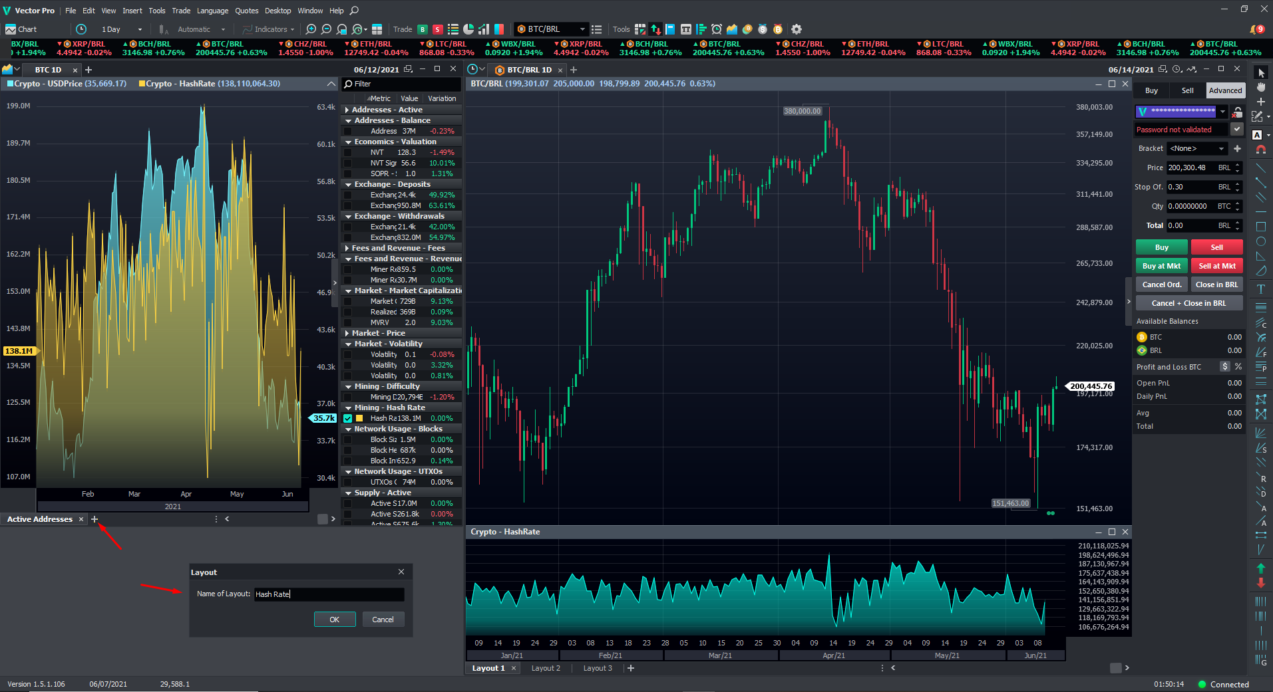Open the Quotes menu

246,11
